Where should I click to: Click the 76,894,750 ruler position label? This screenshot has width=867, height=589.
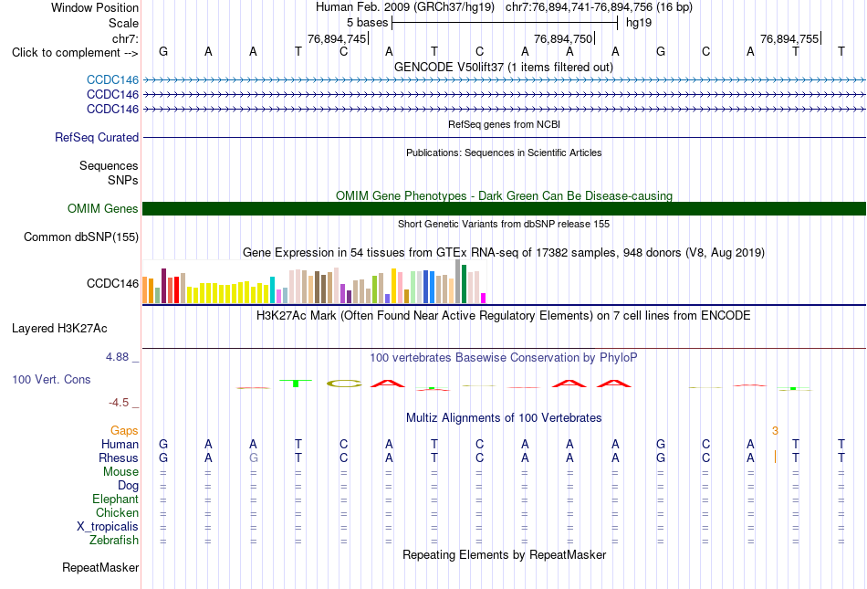(563, 38)
